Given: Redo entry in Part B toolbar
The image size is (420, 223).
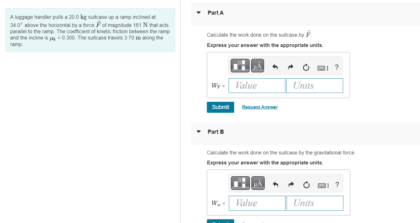Looking at the screenshot, I should tap(291, 185).
